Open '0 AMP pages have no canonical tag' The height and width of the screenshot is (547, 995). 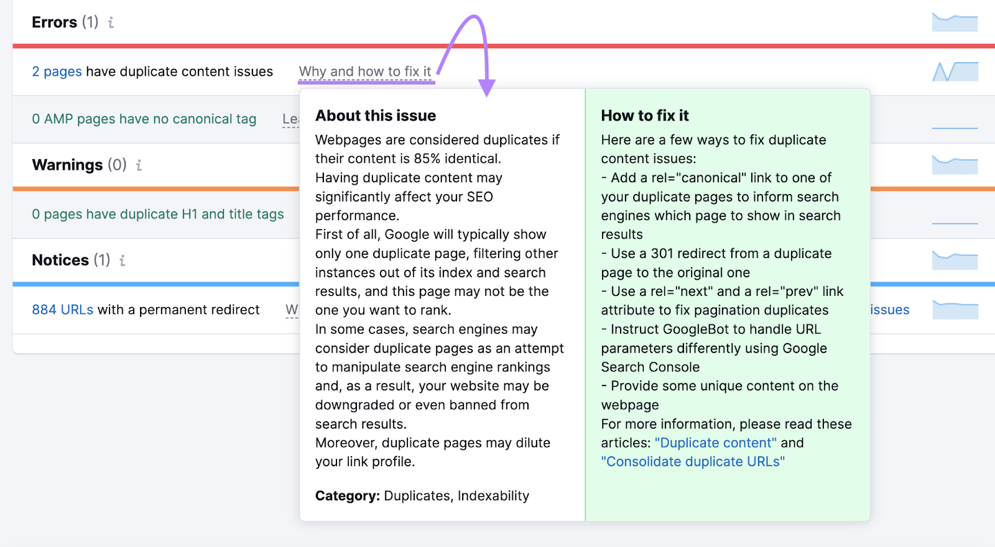(144, 119)
